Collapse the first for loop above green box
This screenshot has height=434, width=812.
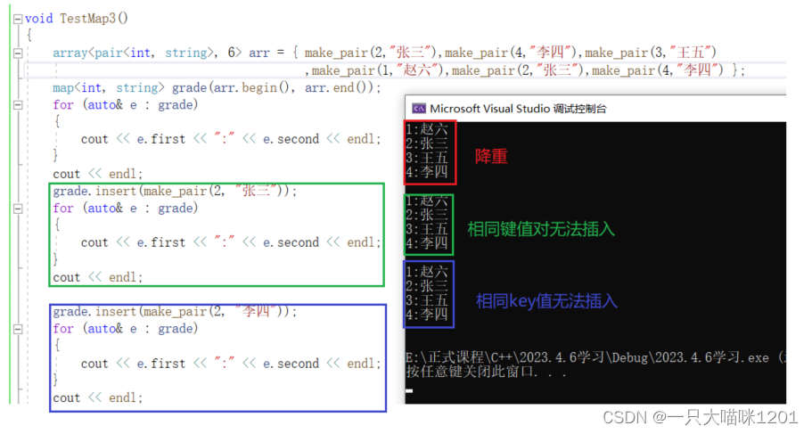pos(19,105)
